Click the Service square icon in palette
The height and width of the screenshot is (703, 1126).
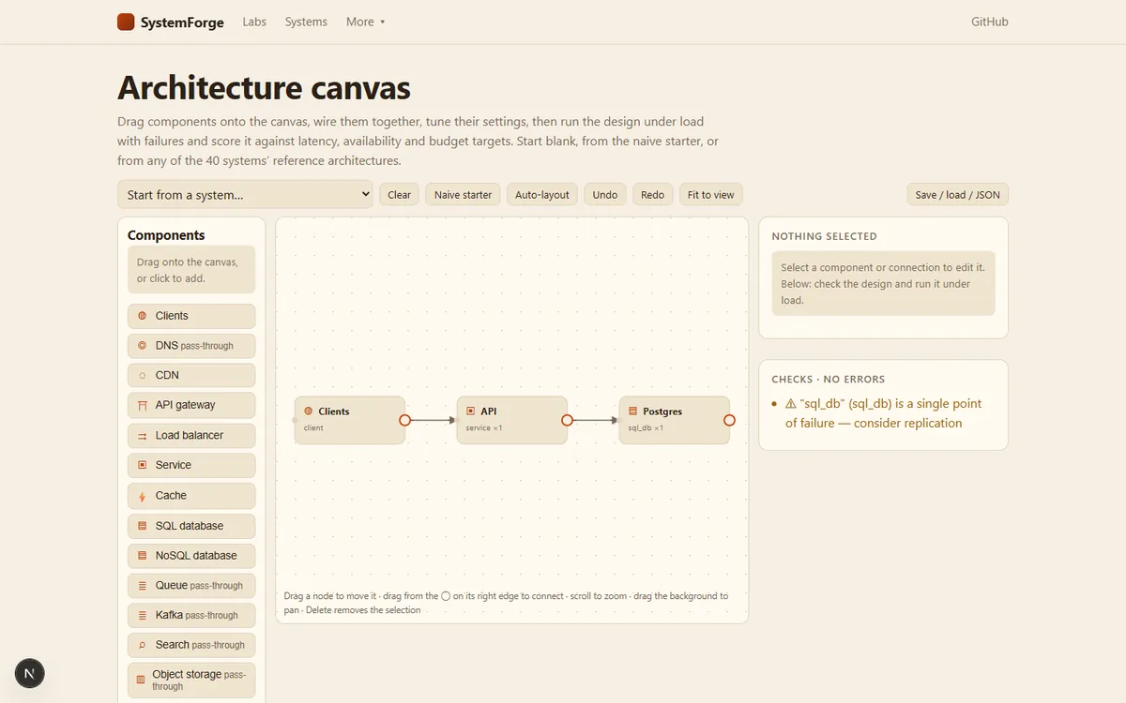pyautogui.click(x=142, y=465)
